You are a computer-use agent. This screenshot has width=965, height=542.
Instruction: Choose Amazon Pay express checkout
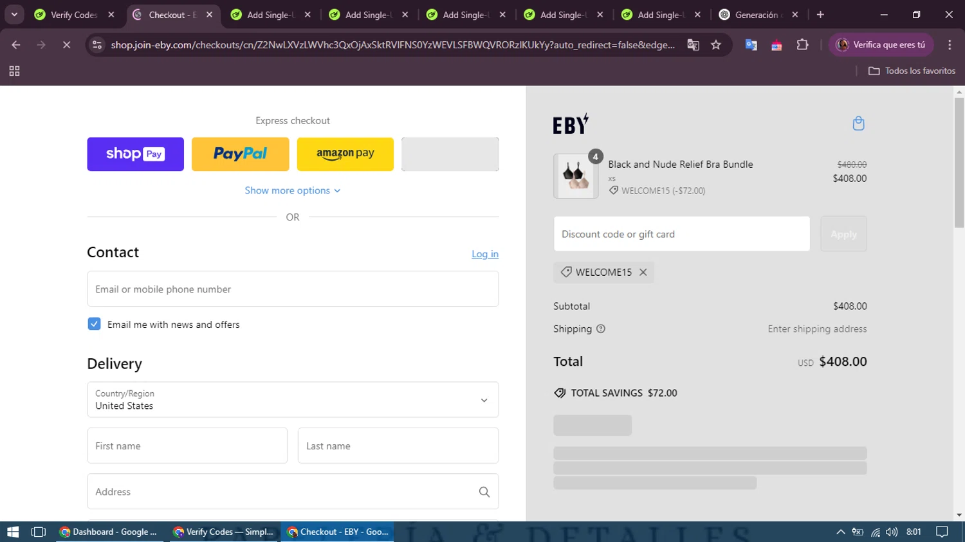tap(345, 154)
